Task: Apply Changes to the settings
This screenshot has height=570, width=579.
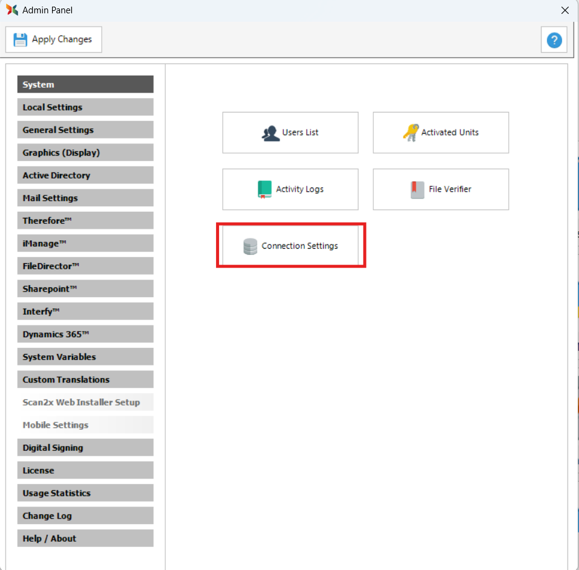Action: click(x=53, y=39)
